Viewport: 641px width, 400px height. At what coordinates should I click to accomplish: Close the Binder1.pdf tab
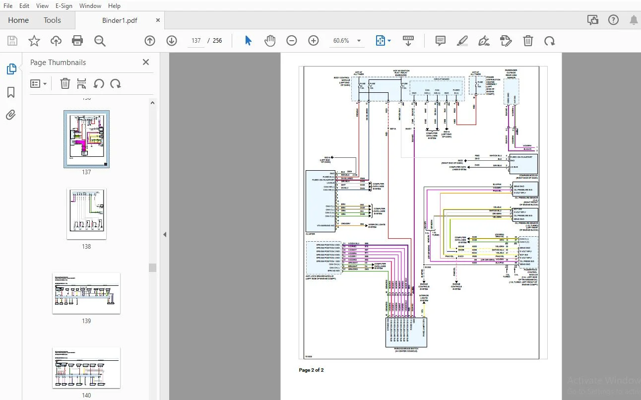(x=158, y=20)
